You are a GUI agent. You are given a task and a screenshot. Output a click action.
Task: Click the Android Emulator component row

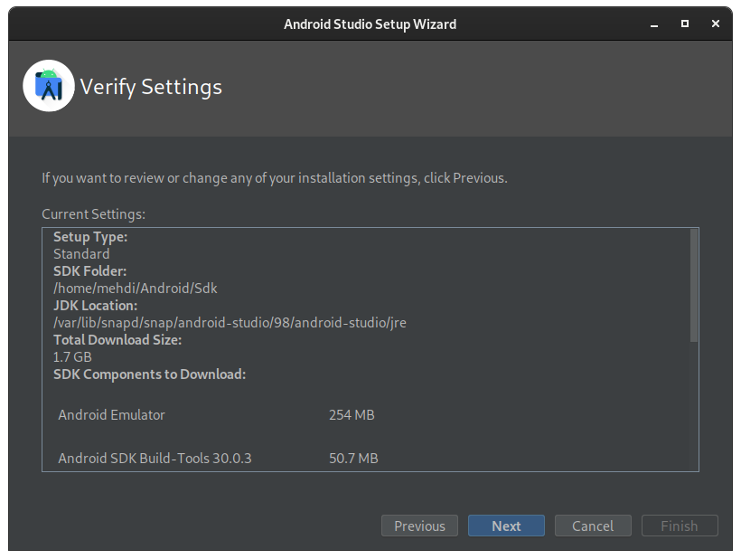[216, 415]
